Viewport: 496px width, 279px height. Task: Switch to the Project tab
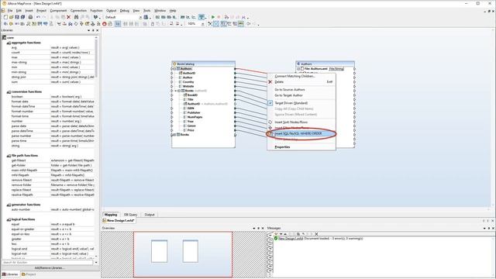29,274
